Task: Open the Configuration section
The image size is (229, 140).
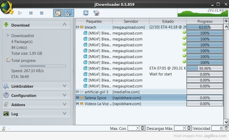Action: click(x=37, y=95)
